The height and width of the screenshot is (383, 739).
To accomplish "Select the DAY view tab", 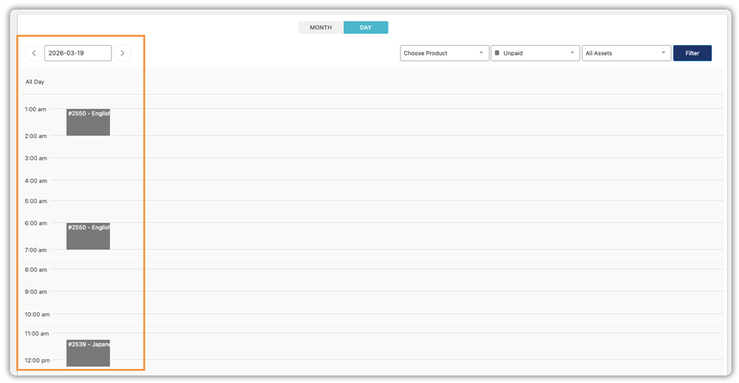I will coord(366,27).
